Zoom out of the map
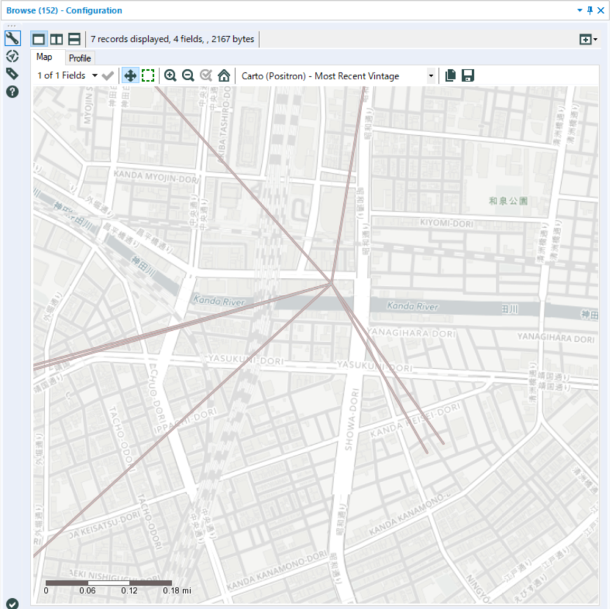This screenshot has width=610, height=609. click(188, 76)
